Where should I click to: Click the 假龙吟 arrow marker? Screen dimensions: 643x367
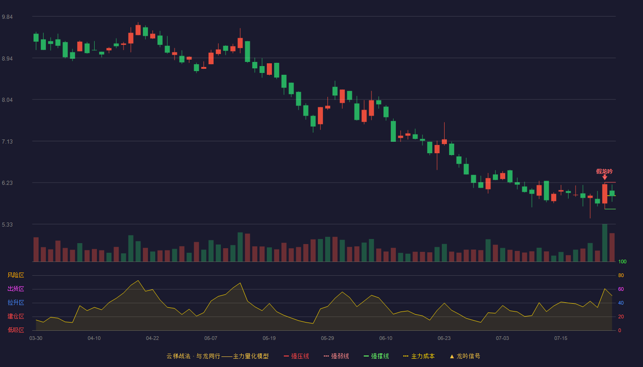tap(605, 177)
